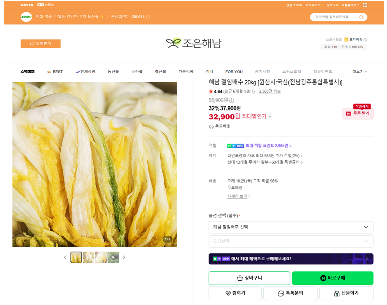Screen dimensions: 387x305
Task: Open the 2,350건 리뷰 reviews link
Action: pyautogui.click(x=270, y=91)
